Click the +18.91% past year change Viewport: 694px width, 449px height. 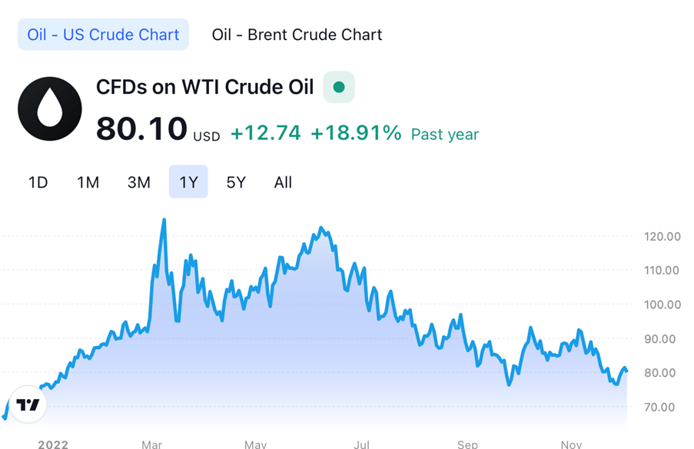pyautogui.click(x=356, y=134)
